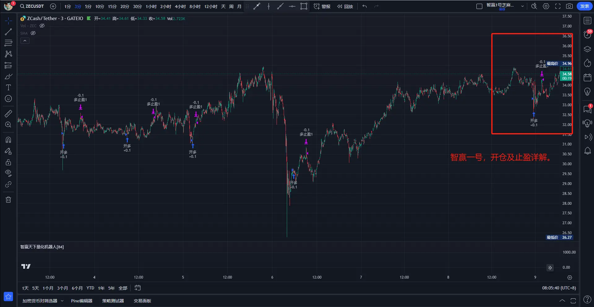The image size is (594, 307).
Task: Click the blue 发表 publish button
Action: coord(584,6)
